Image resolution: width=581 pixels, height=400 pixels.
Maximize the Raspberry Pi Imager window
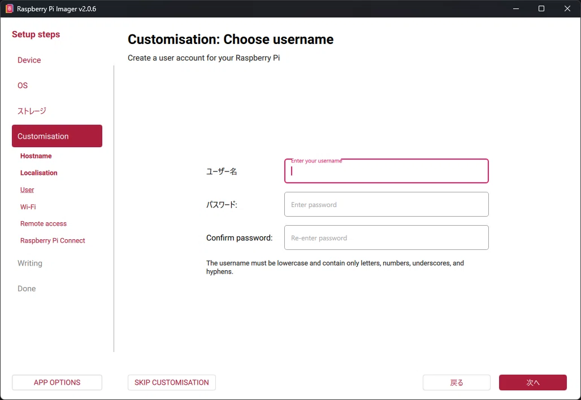(541, 8)
